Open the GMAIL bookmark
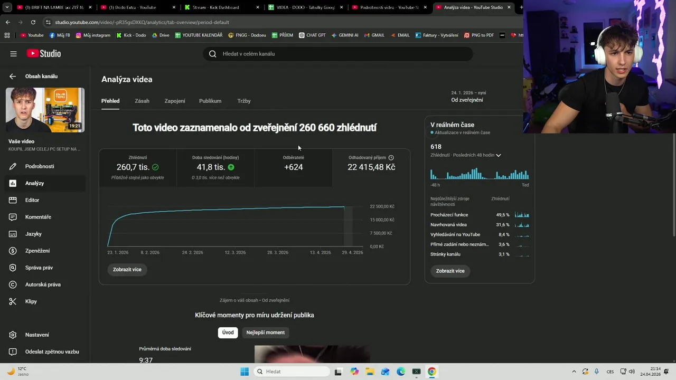This screenshot has width=676, height=380. [x=374, y=35]
